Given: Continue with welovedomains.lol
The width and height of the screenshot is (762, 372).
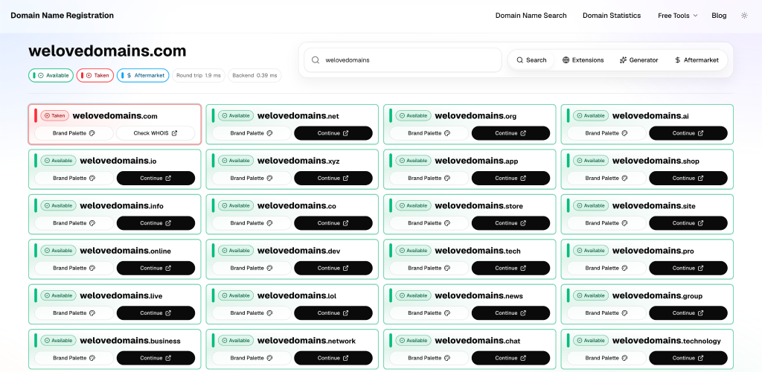Looking at the screenshot, I should (x=333, y=312).
